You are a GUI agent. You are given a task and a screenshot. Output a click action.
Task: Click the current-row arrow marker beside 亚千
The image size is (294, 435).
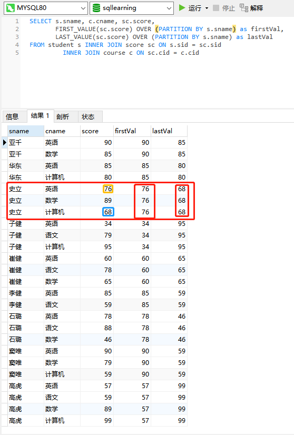[4, 143]
